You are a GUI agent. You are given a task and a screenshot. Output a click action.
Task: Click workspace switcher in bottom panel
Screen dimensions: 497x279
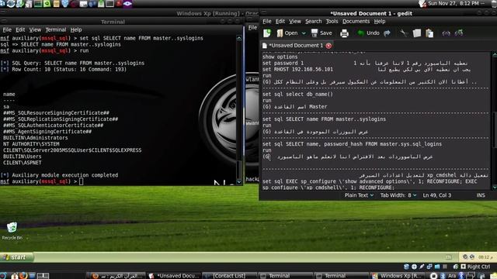43,276
